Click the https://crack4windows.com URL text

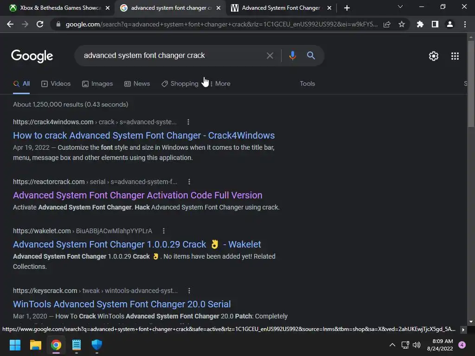(x=53, y=122)
